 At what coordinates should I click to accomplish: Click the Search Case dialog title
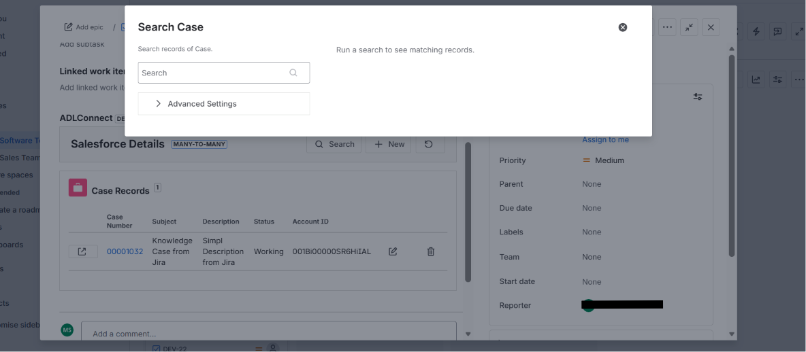click(x=171, y=27)
